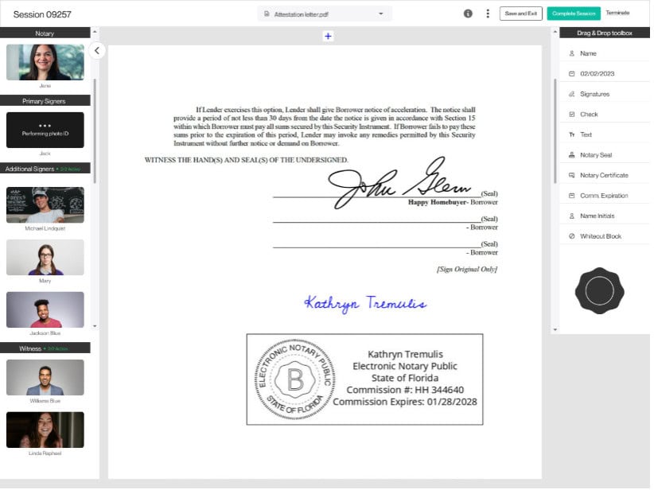Select the date 02/02/2023 tool
This screenshot has height=494, width=654.
tap(597, 73)
